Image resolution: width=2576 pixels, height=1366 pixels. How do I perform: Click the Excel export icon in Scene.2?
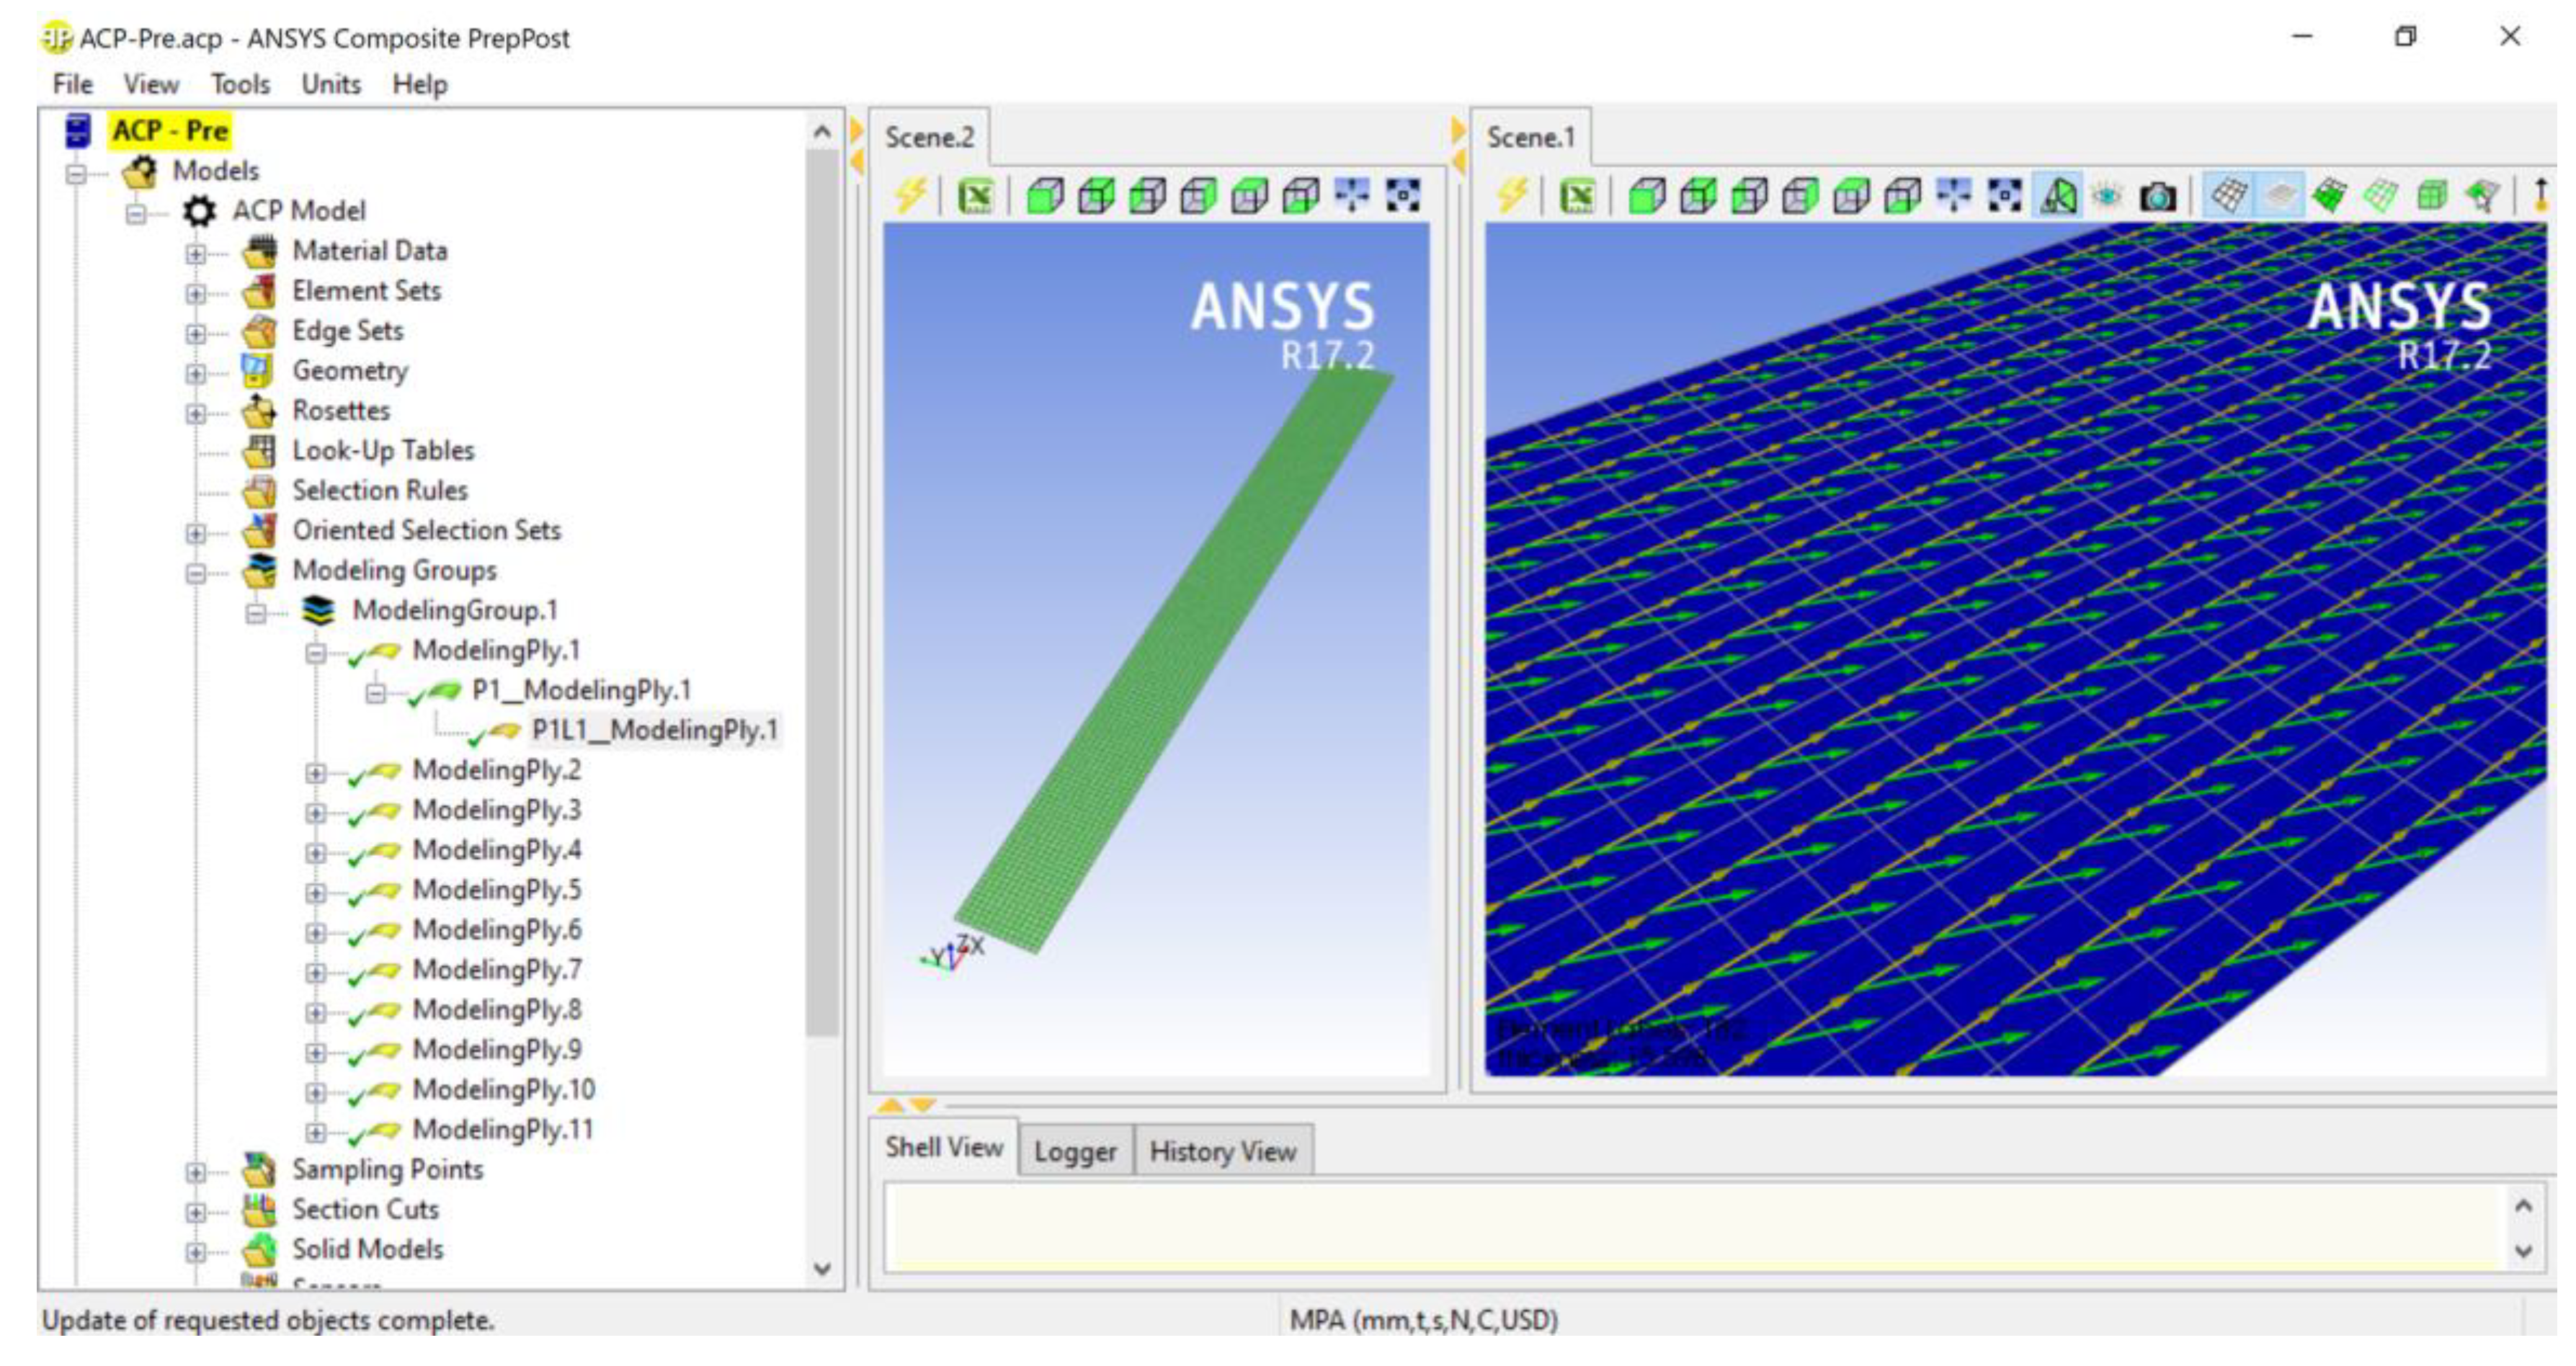click(975, 196)
